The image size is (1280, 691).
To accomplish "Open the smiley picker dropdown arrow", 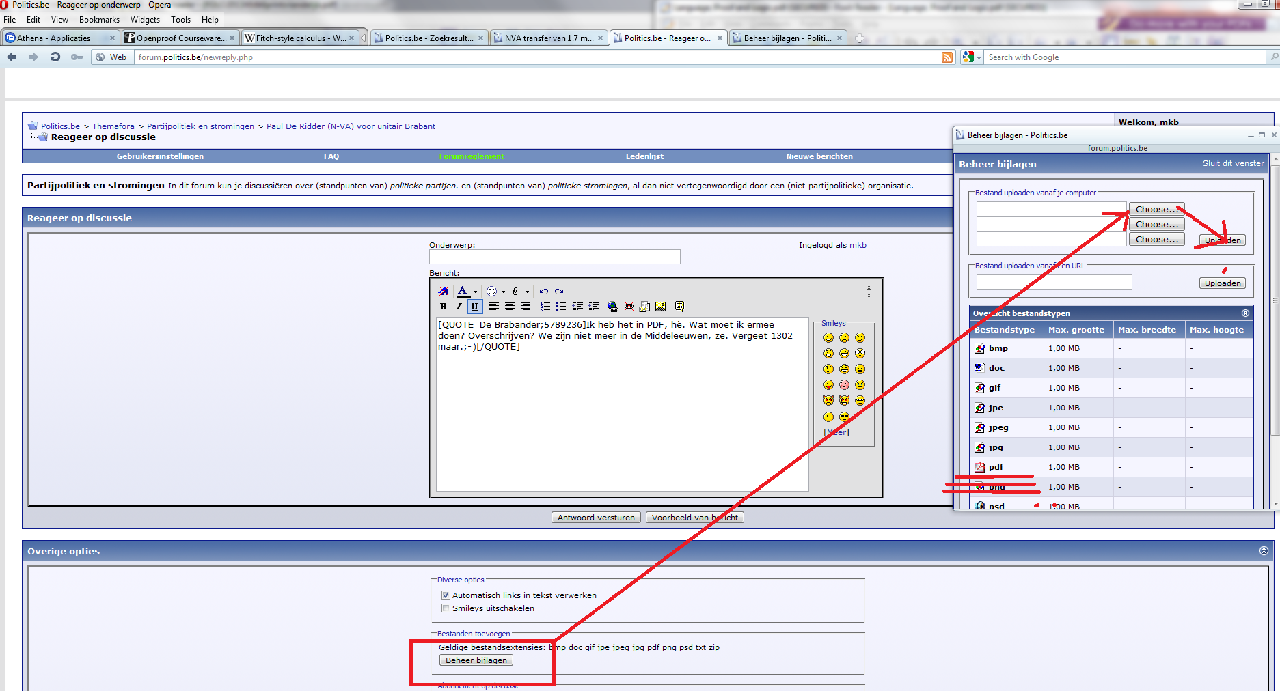I will pyautogui.click(x=503, y=292).
